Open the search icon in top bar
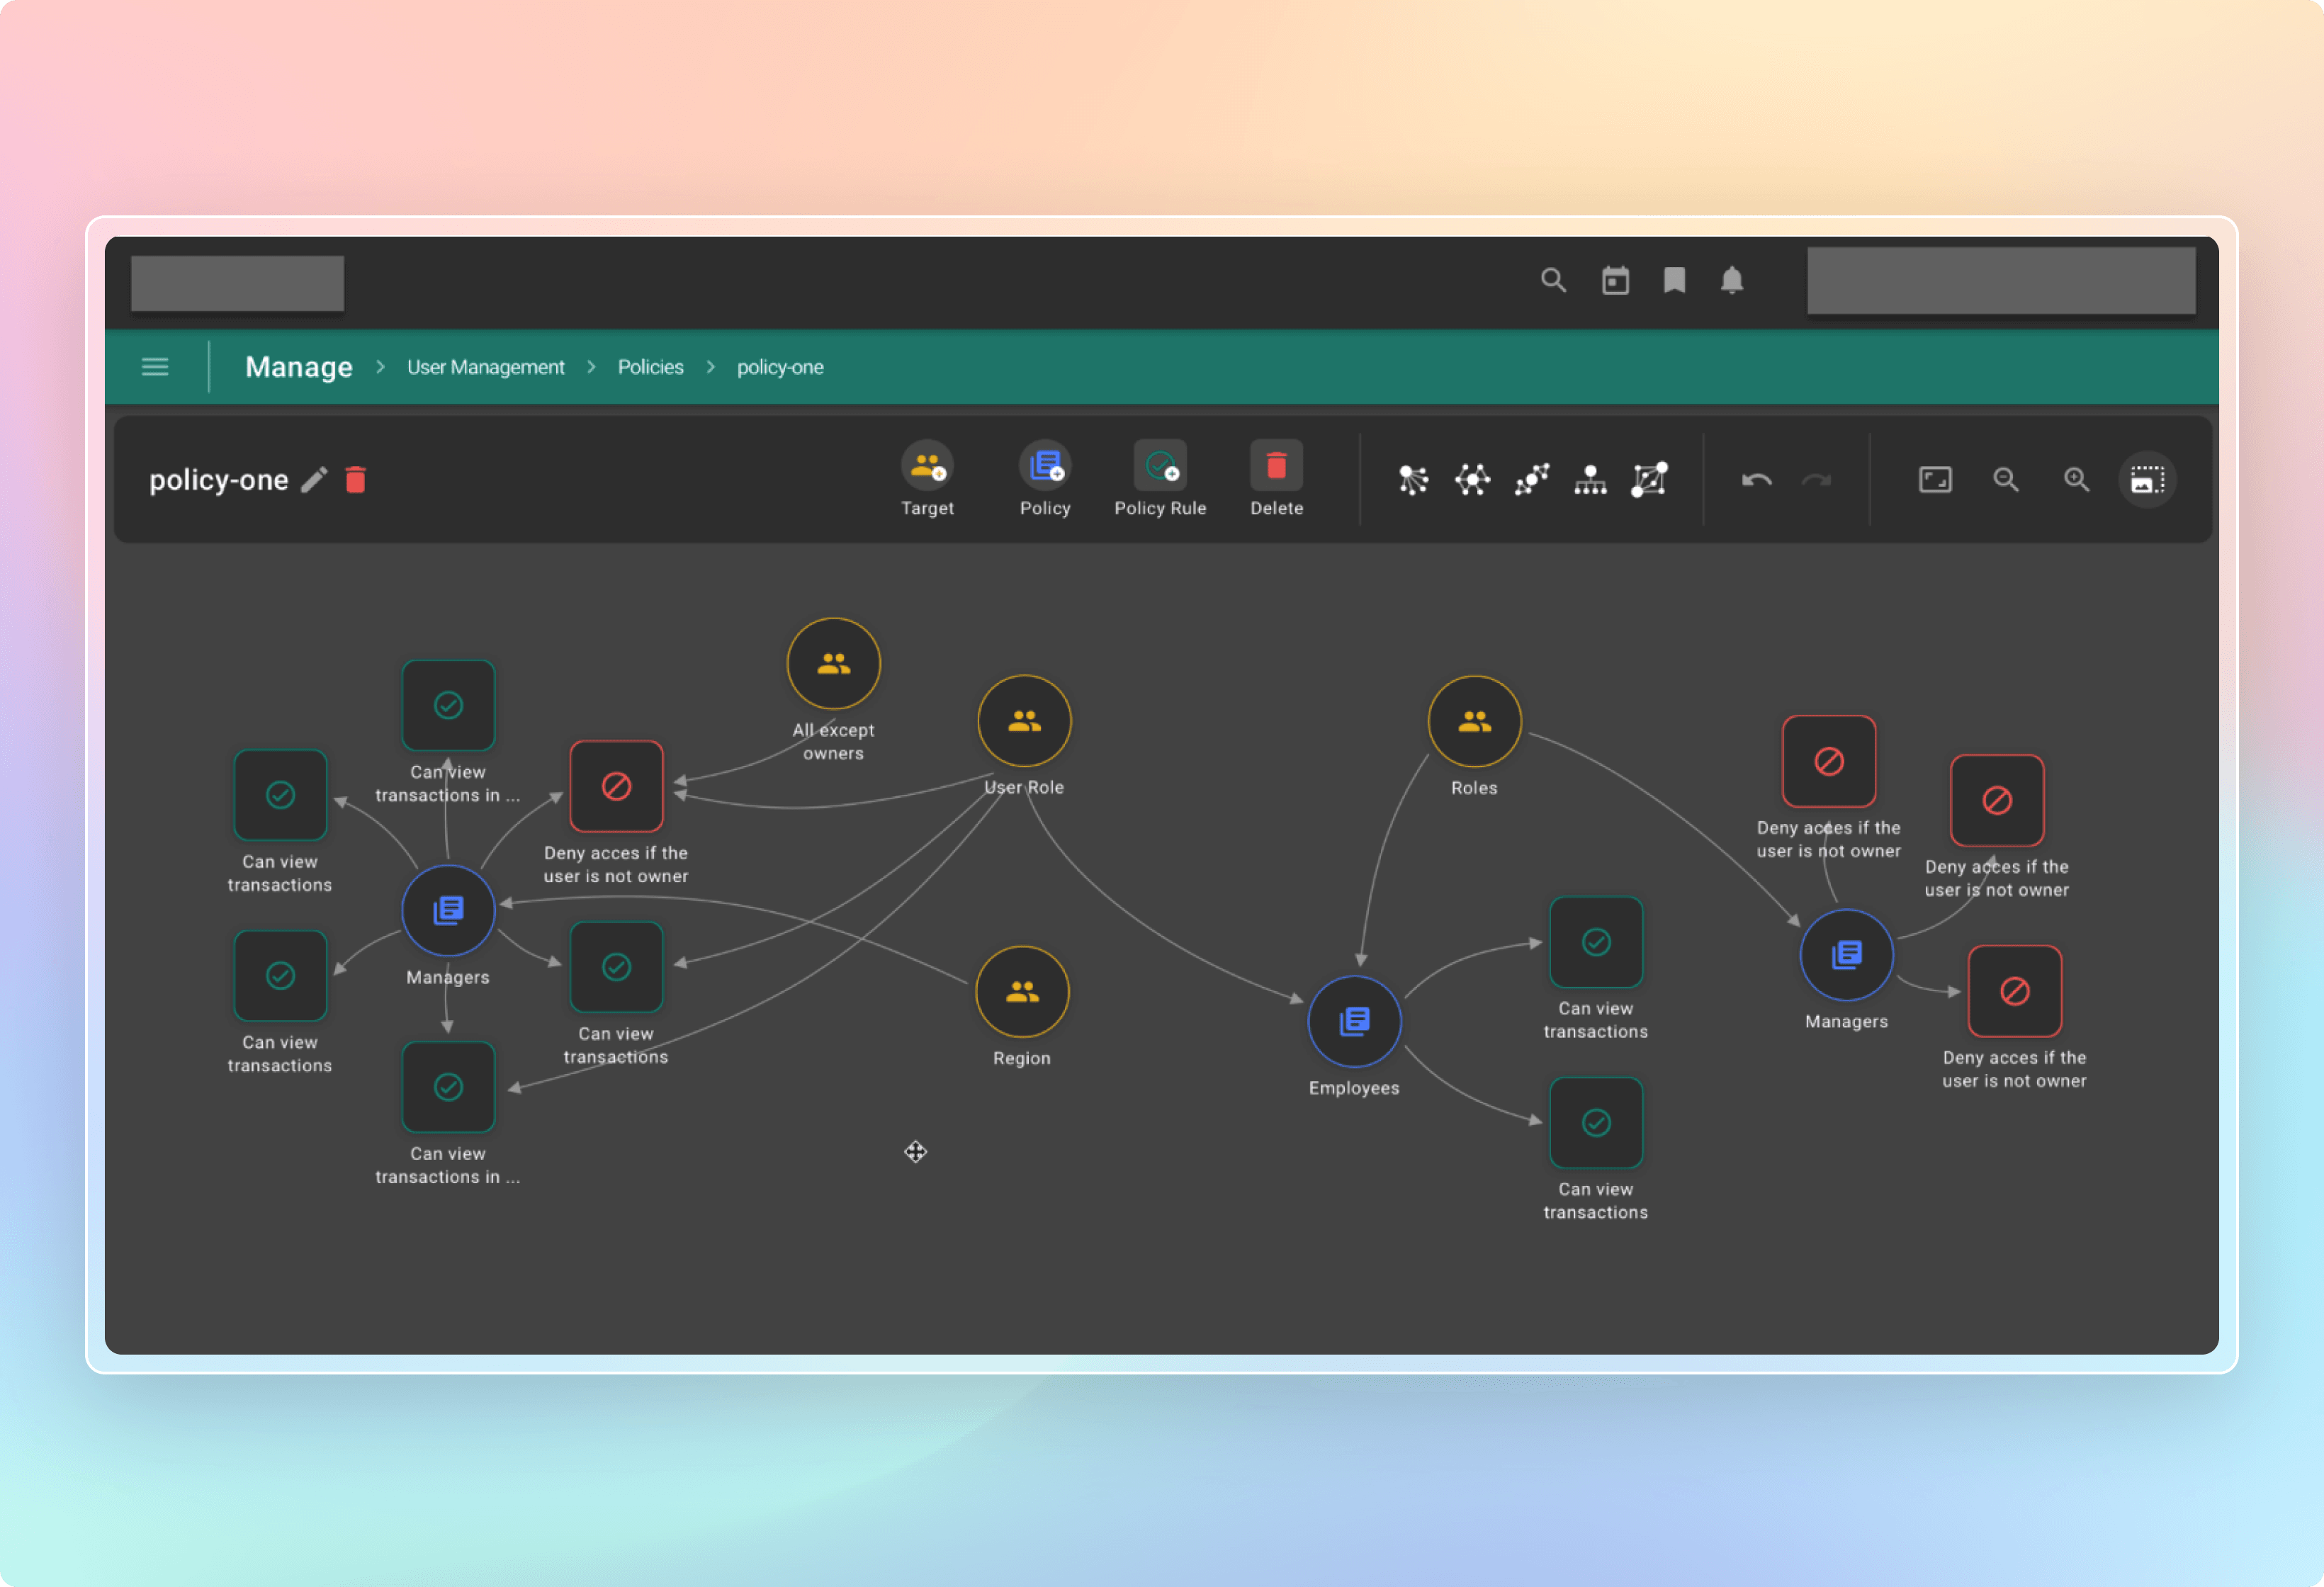 [x=1553, y=280]
